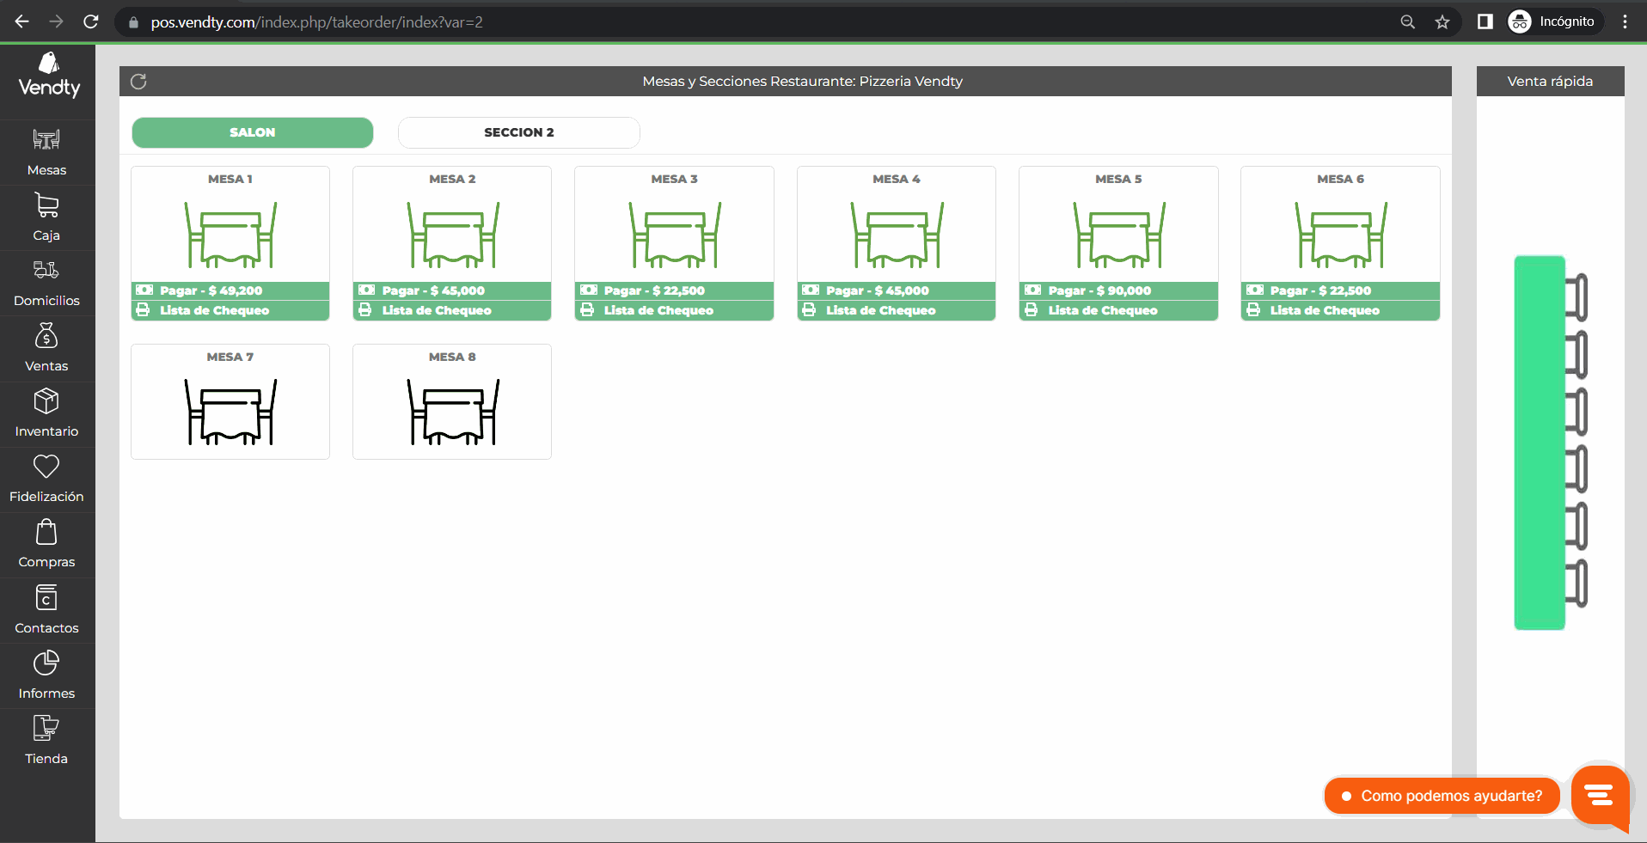Open the Mesas sidebar icon
This screenshot has width=1647, height=843.
(46, 139)
